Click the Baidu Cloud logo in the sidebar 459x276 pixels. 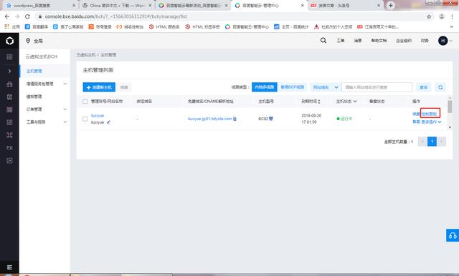9,41
